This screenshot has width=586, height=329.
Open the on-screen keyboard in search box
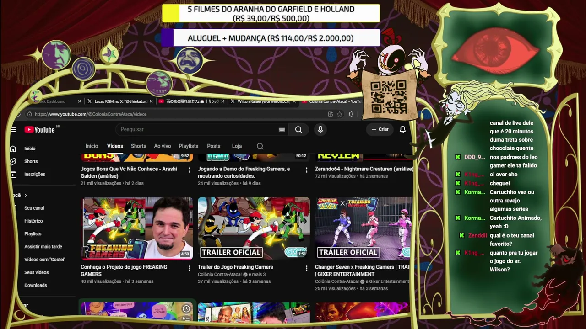[x=282, y=129]
